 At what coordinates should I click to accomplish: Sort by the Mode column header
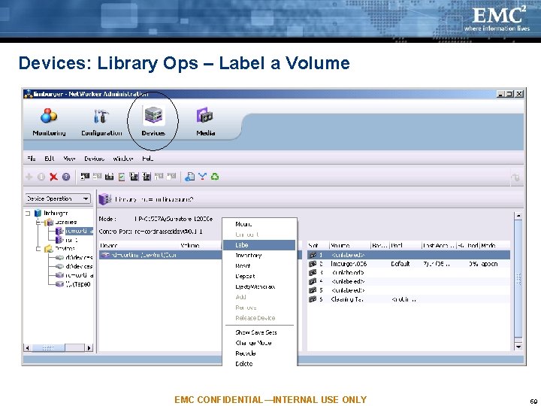[494, 245]
